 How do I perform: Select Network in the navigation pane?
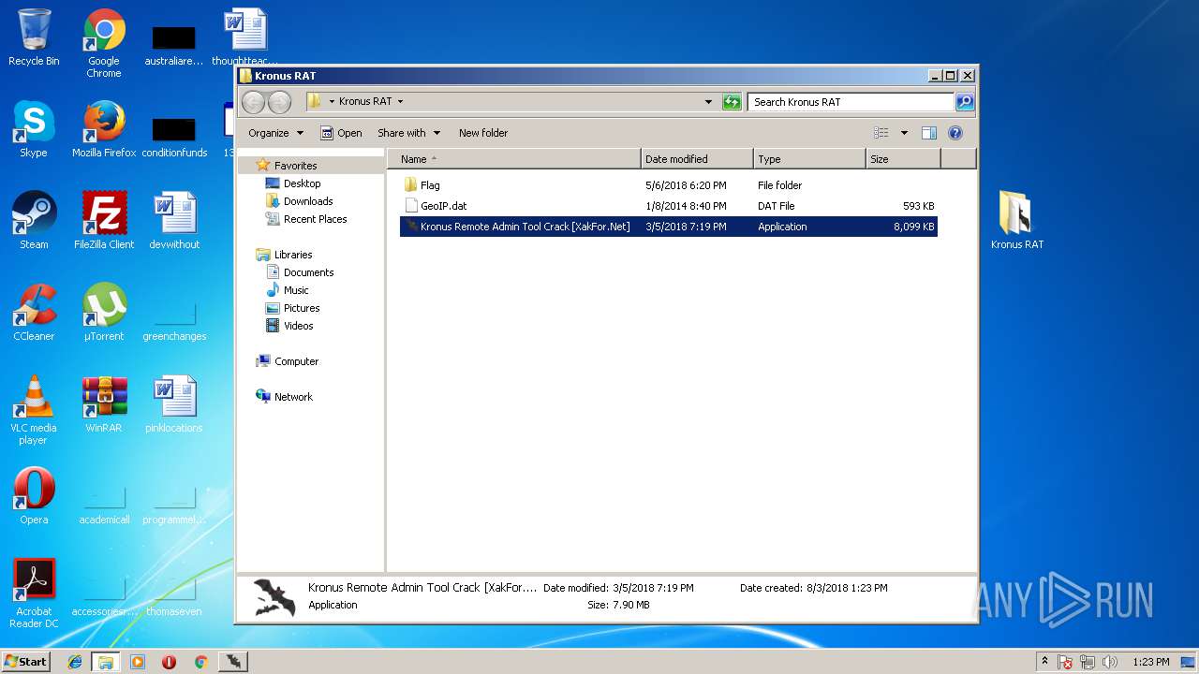[x=293, y=397]
